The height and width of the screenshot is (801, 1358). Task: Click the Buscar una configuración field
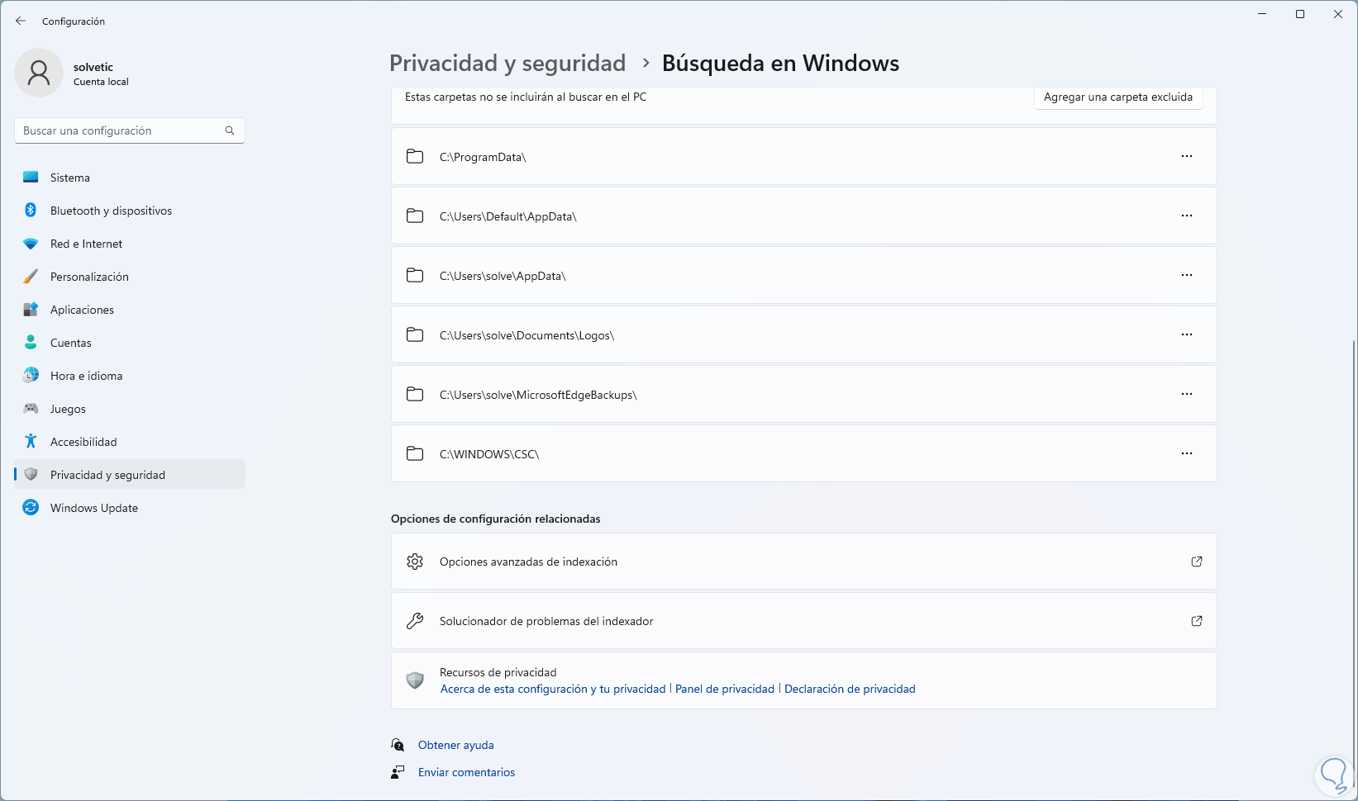click(120, 130)
